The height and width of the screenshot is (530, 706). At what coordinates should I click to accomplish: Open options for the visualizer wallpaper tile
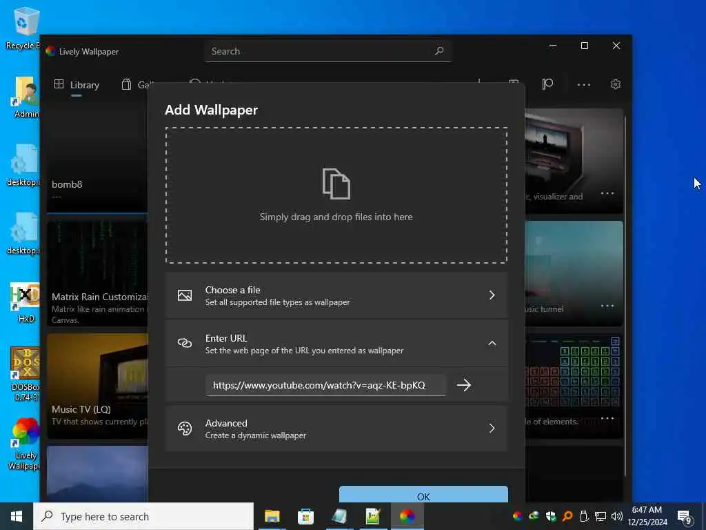[607, 193]
